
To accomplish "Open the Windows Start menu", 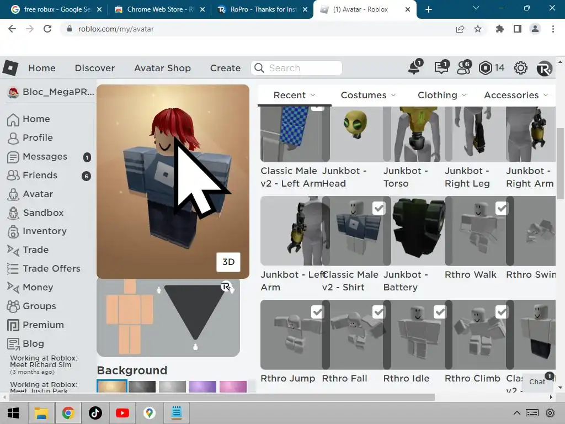I will click(13, 413).
